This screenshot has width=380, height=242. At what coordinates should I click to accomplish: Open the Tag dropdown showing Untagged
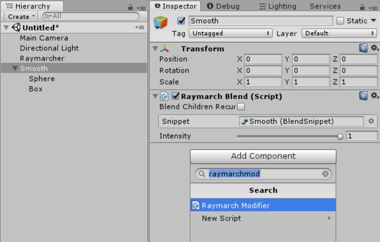point(231,33)
